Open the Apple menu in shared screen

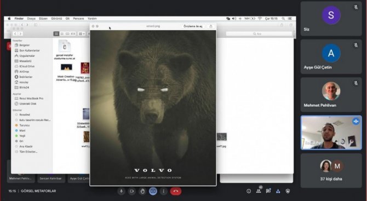click(9, 19)
